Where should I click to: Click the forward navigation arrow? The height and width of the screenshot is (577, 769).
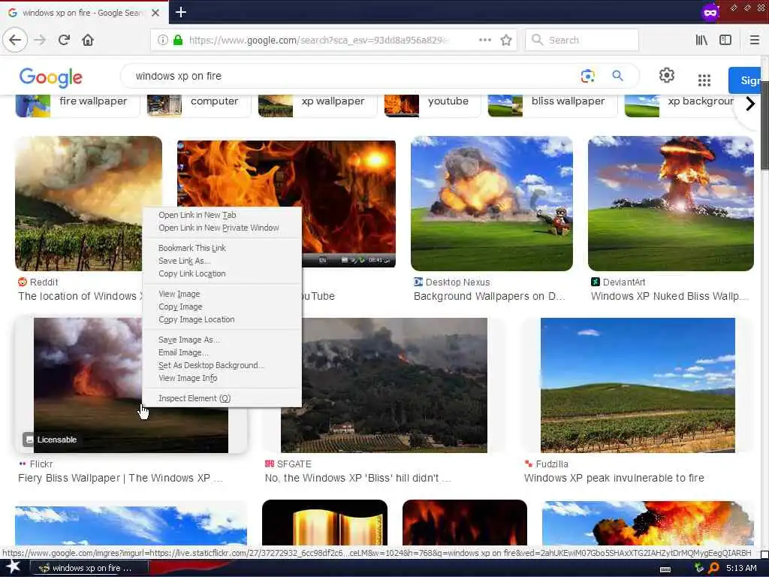pyautogui.click(x=41, y=40)
